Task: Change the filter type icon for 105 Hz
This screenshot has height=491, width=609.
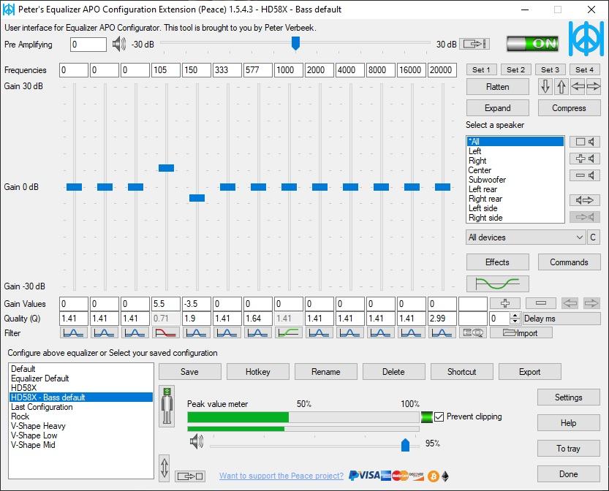Action: [166, 332]
